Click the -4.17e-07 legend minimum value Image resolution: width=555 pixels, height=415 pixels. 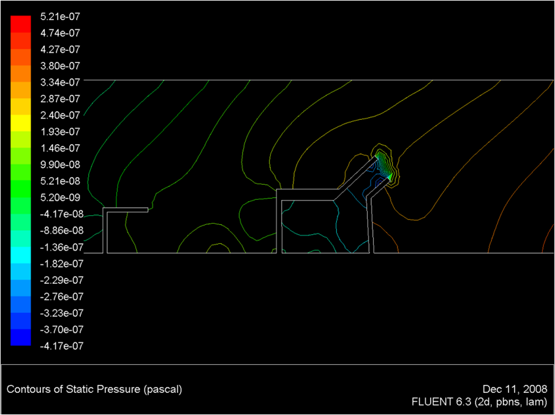point(62,346)
